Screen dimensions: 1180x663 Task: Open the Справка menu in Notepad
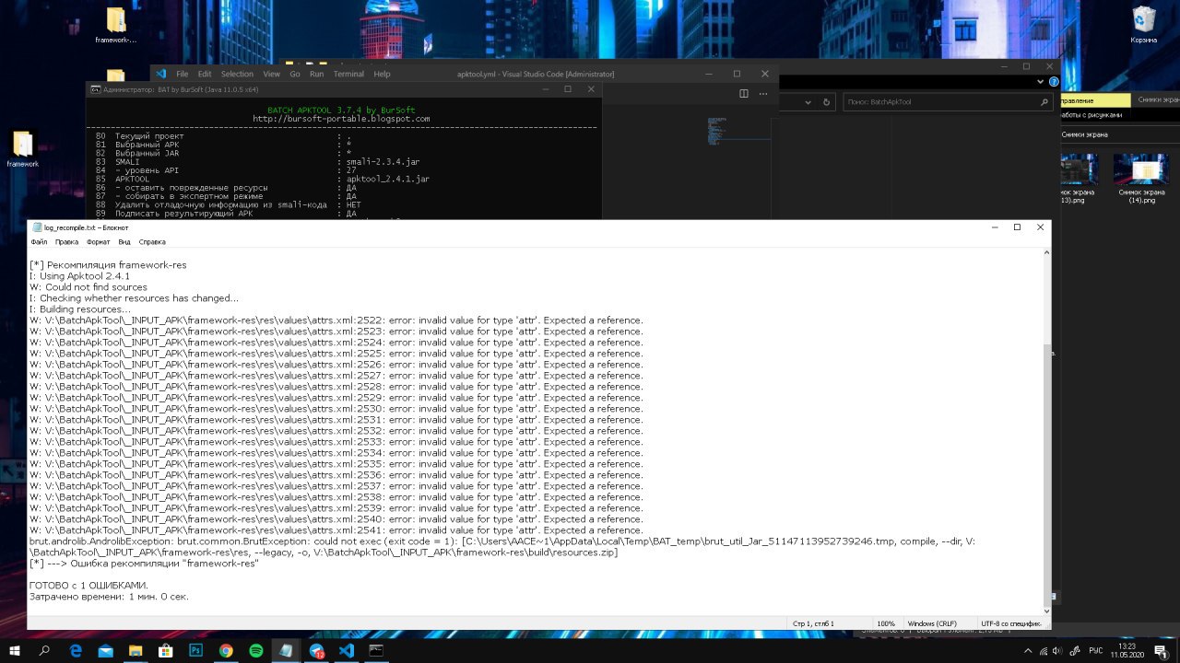[152, 242]
